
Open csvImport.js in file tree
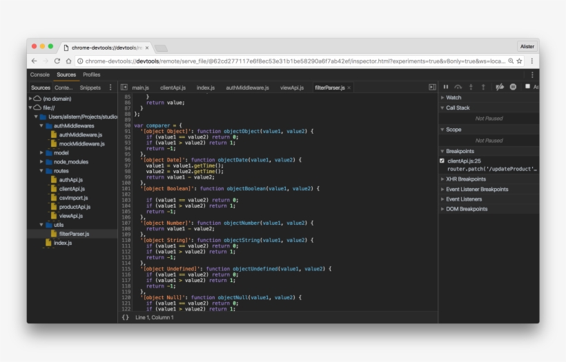tap(73, 198)
